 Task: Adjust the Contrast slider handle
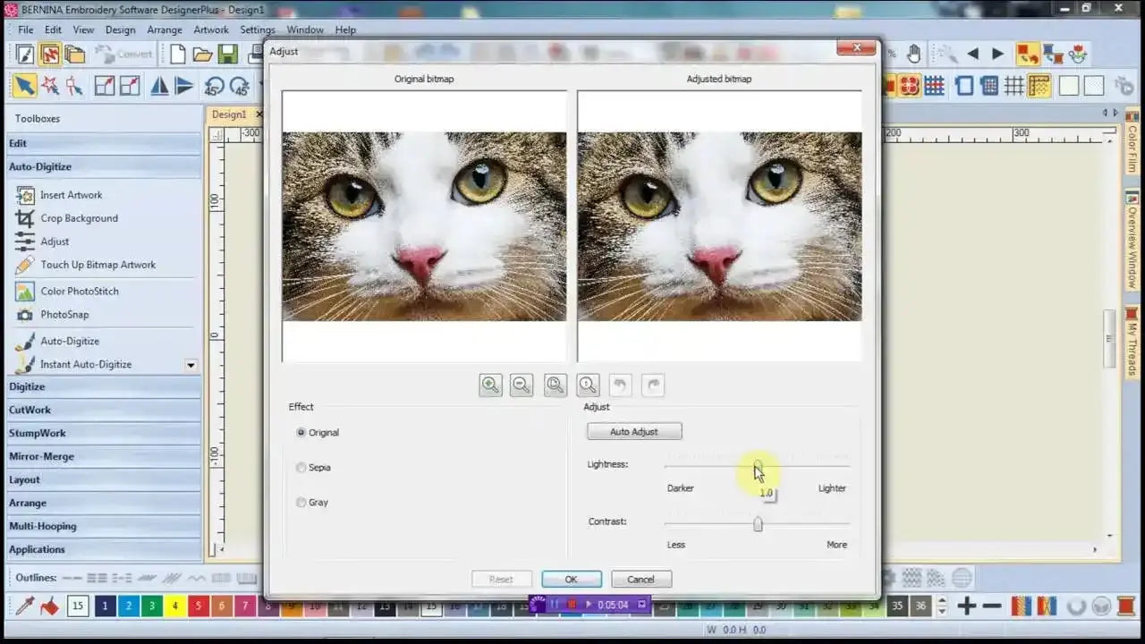coord(757,523)
